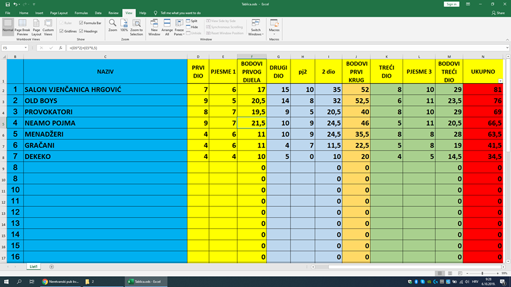Uncheck the Formula Bar checkbox
This screenshot has height=287, width=511.
[81, 23]
